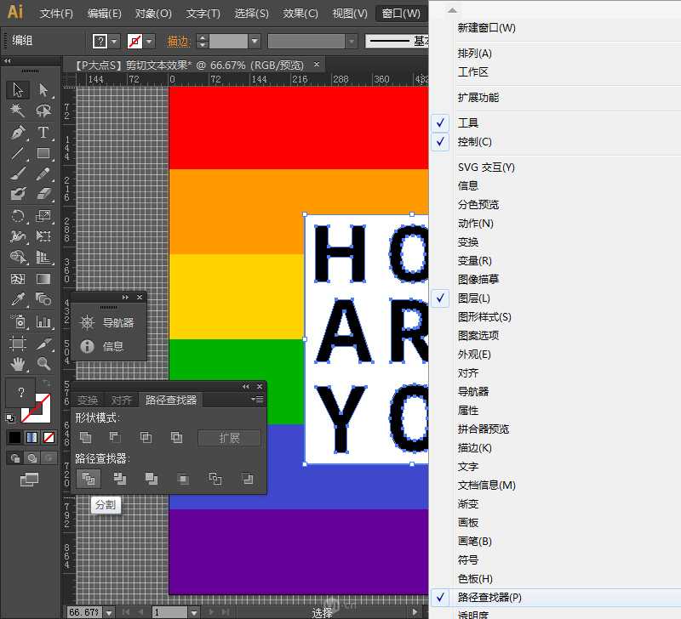Select the Hand tool

17,363
